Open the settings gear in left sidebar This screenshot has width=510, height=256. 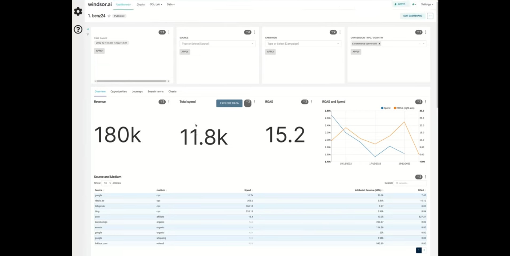pyautogui.click(x=78, y=11)
